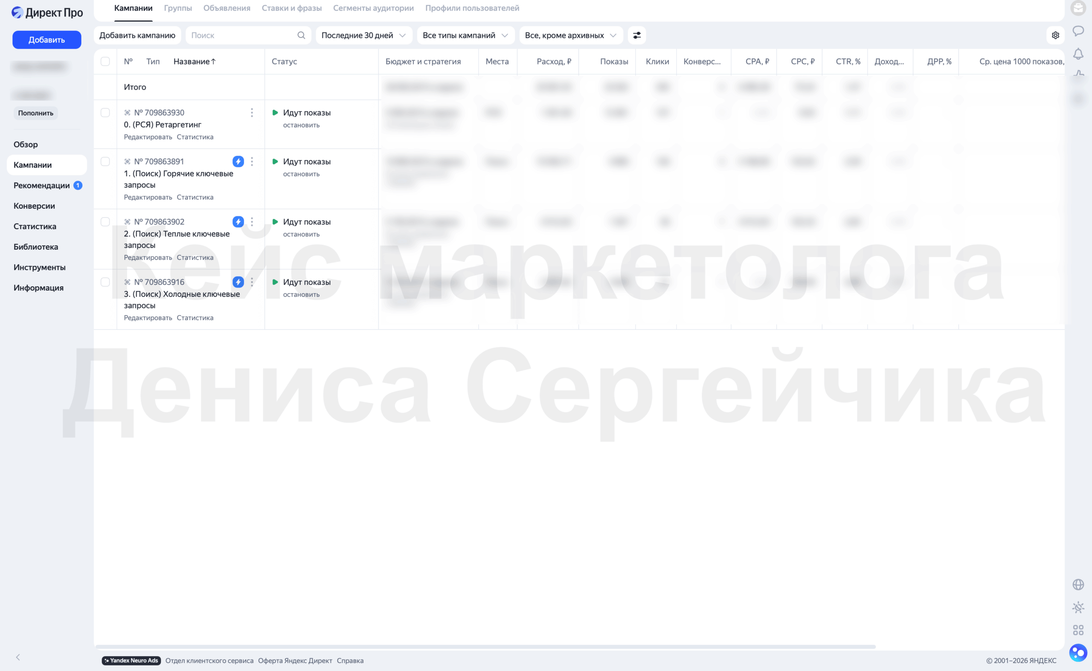Viewport: 1092px width, 671px height.
Task: Click the language globe icon
Action: [1078, 584]
